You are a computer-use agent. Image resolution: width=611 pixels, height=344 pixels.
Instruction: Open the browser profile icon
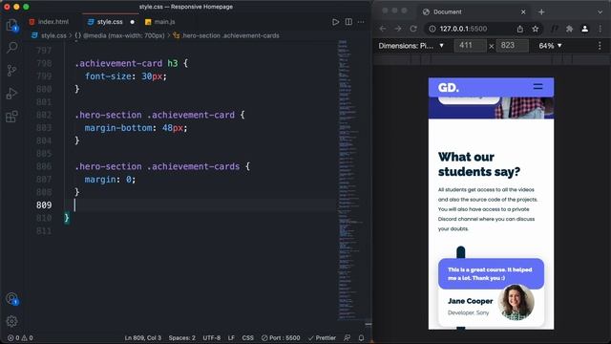pos(585,29)
